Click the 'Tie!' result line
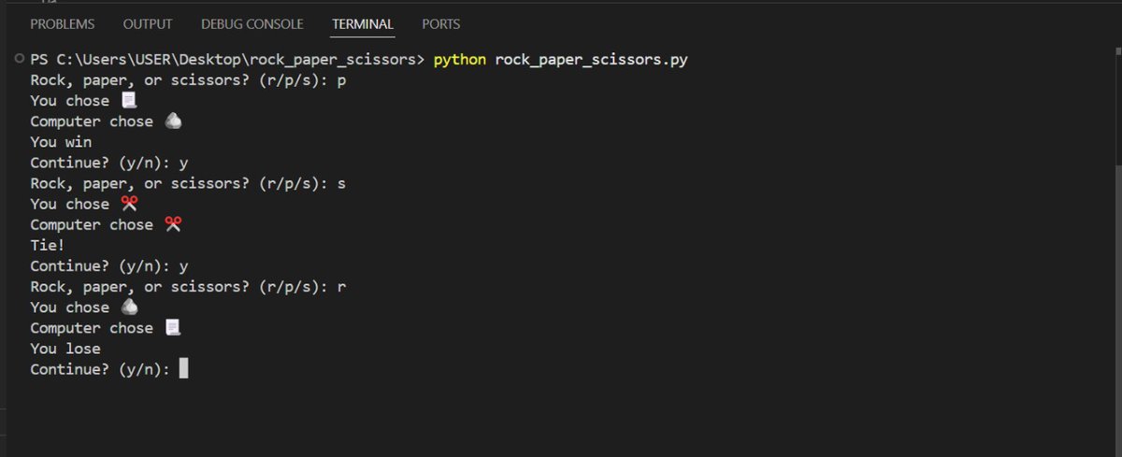This screenshot has height=457, width=1122. click(48, 245)
